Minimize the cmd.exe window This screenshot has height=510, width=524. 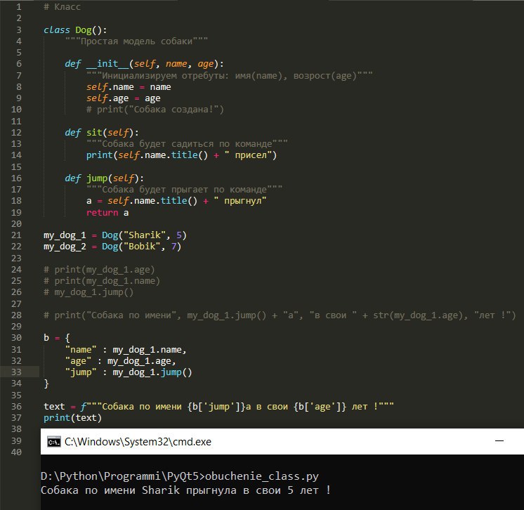[499, 441]
